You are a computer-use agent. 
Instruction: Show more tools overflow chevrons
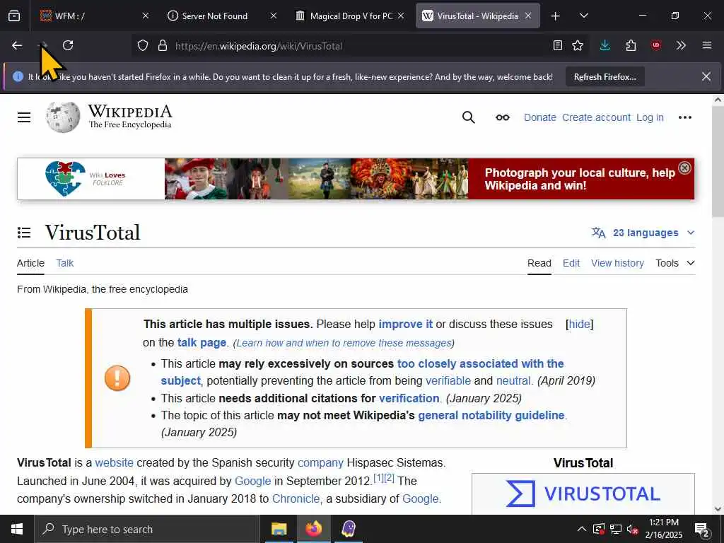(681, 45)
